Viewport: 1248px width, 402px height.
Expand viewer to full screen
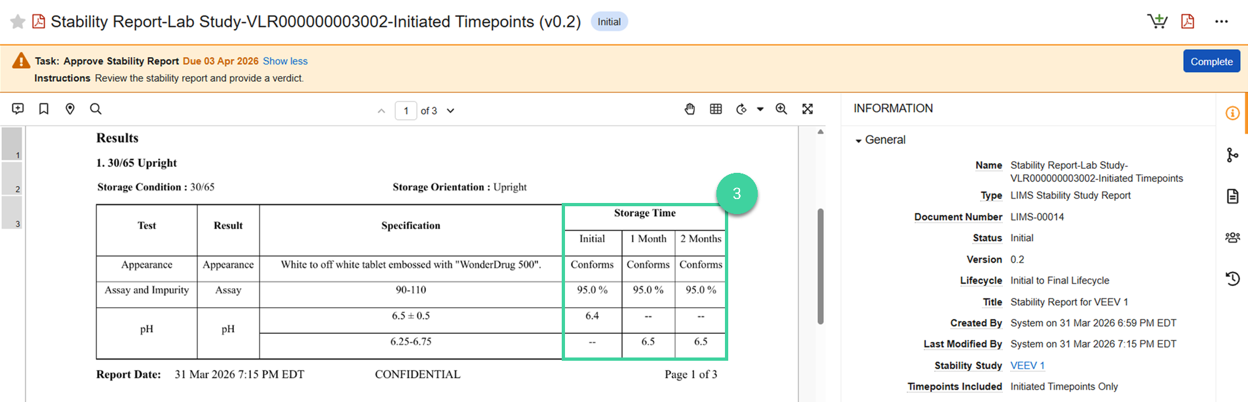tap(808, 109)
